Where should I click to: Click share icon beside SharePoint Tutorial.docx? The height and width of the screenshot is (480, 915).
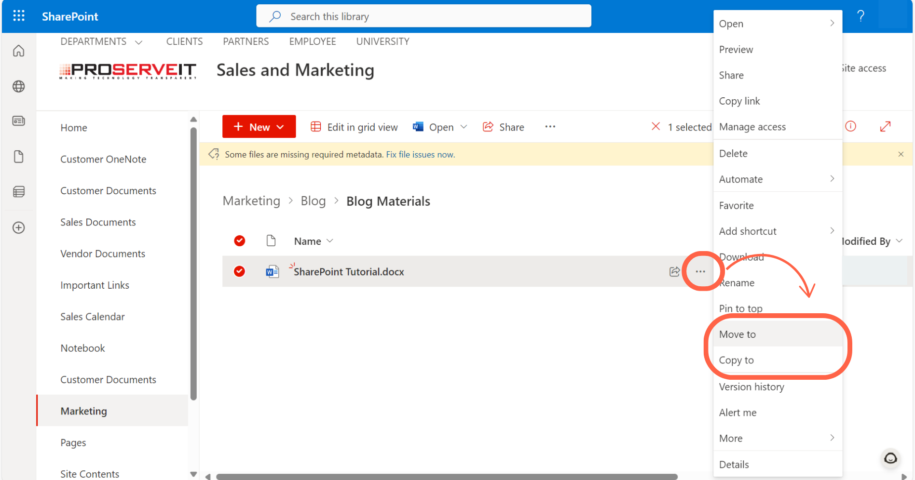point(674,272)
